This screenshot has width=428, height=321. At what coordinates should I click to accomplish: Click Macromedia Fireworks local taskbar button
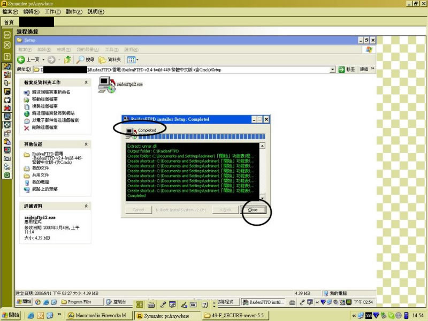click(x=100, y=316)
